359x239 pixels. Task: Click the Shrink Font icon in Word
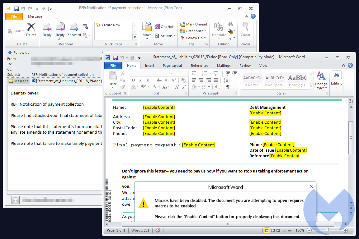tap(184, 87)
